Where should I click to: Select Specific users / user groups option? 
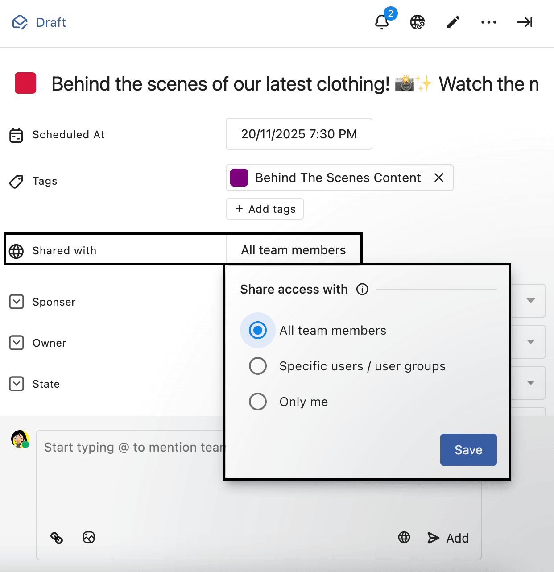(258, 366)
